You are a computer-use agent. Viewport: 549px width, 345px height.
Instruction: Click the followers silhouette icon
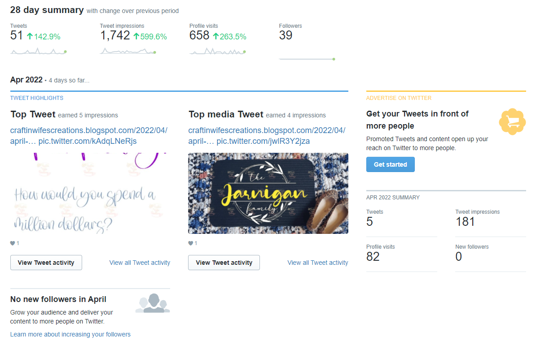click(153, 303)
